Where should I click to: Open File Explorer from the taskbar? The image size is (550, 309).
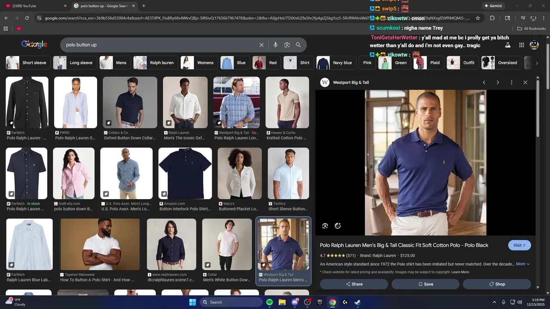coord(282,302)
